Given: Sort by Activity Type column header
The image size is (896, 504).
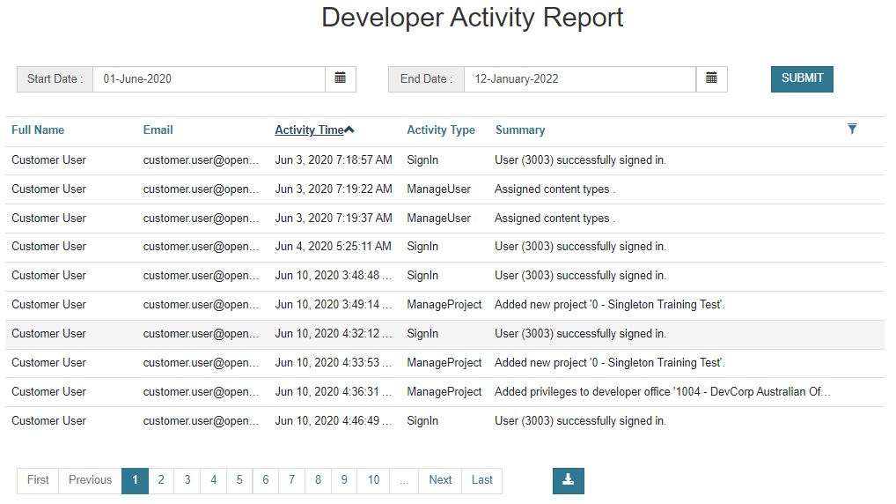Looking at the screenshot, I should (x=440, y=130).
